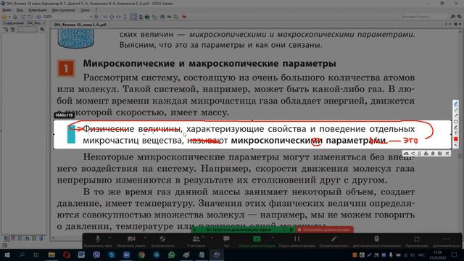Open Windows Start menu
The image size is (464, 261).
point(7,254)
